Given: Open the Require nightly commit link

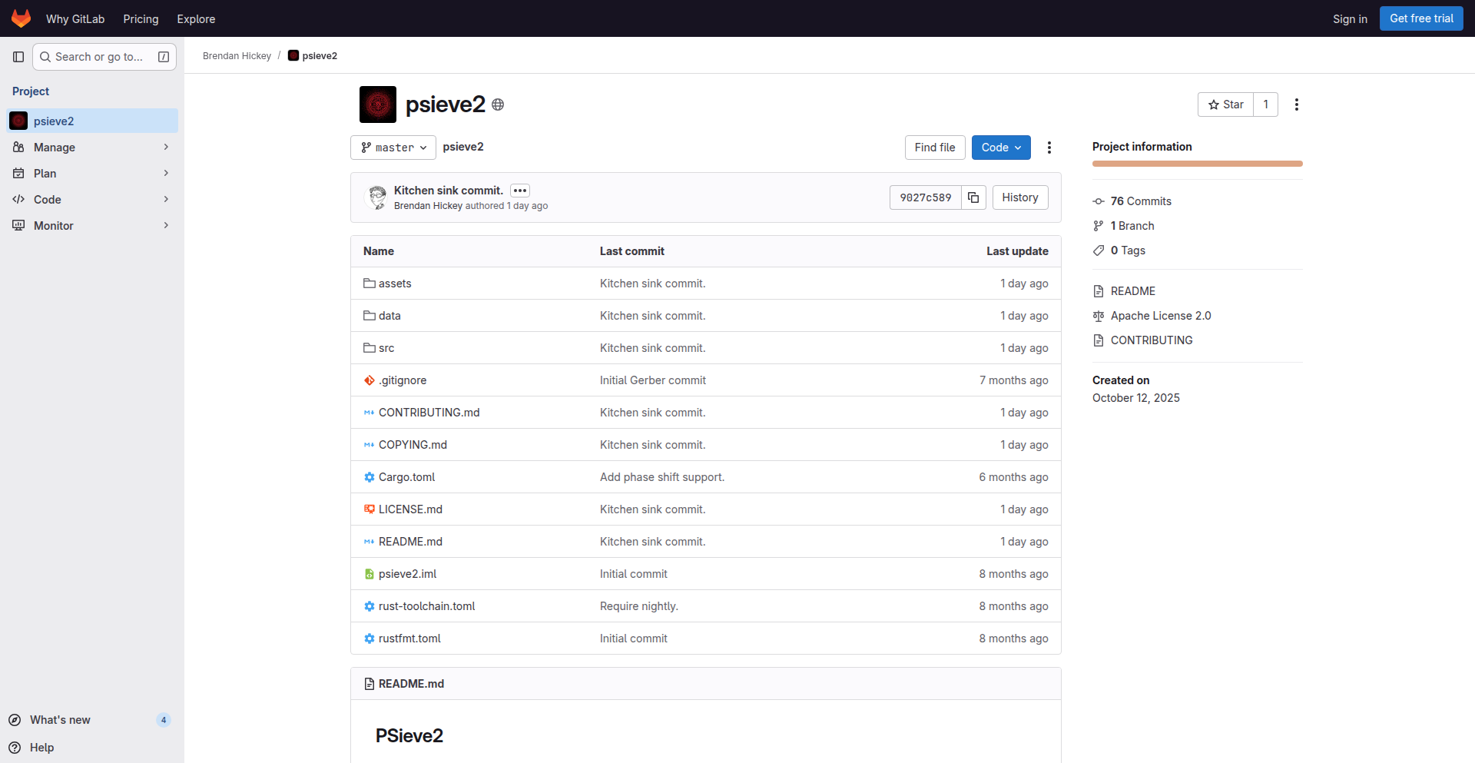Looking at the screenshot, I should pyautogui.click(x=639, y=606).
